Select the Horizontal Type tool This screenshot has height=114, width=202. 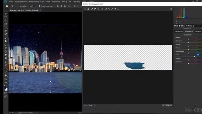tap(6, 62)
